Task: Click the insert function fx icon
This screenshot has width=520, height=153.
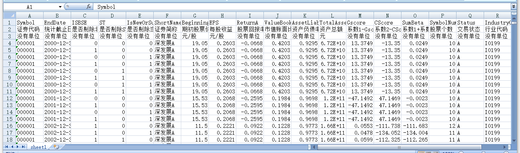Action: [88, 7]
